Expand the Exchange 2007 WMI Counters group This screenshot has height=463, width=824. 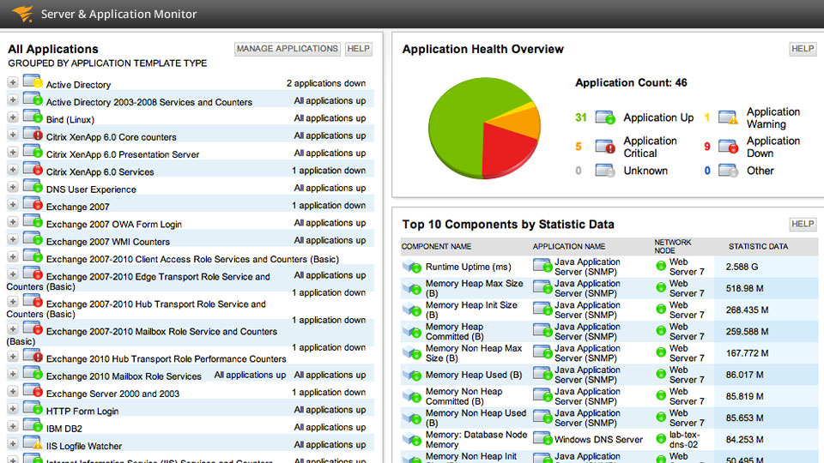point(13,239)
